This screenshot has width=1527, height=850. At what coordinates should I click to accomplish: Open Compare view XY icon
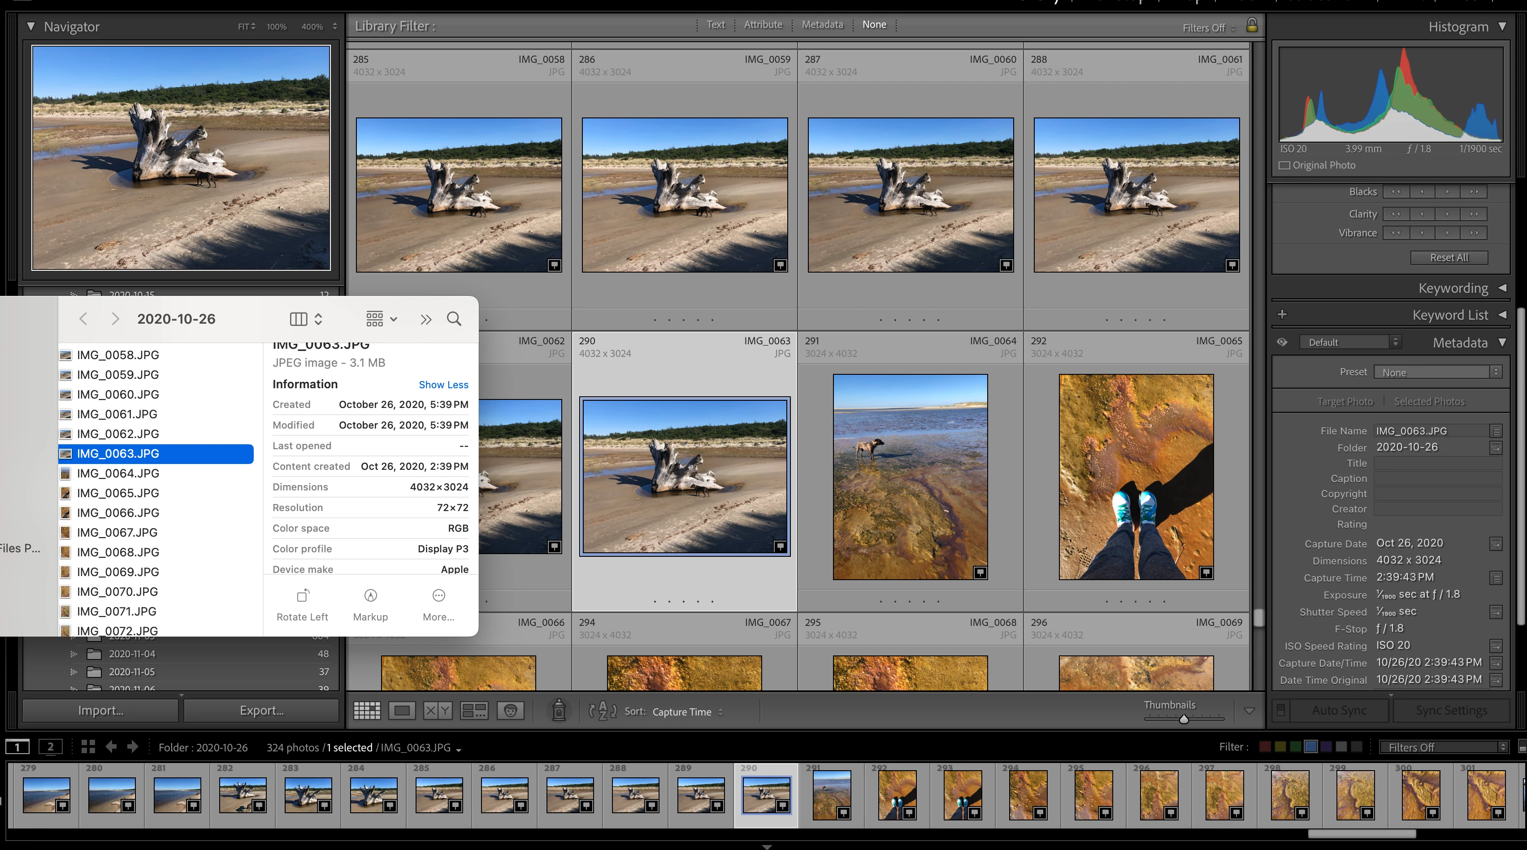click(438, 710)
